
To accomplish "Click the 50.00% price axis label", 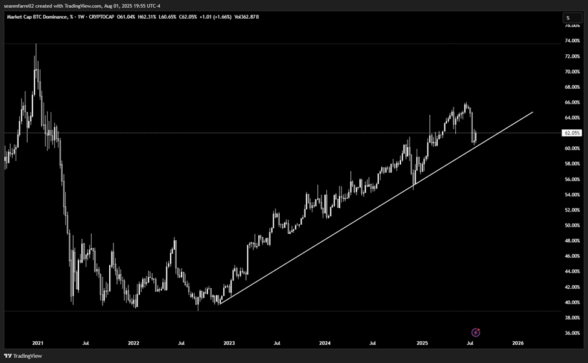I will pyautogui.click(x=572, y=225).
